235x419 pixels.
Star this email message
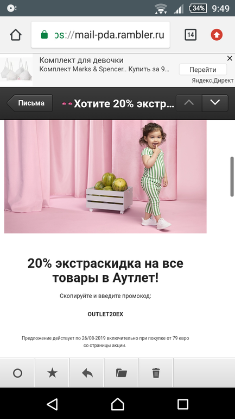(52, 373)
